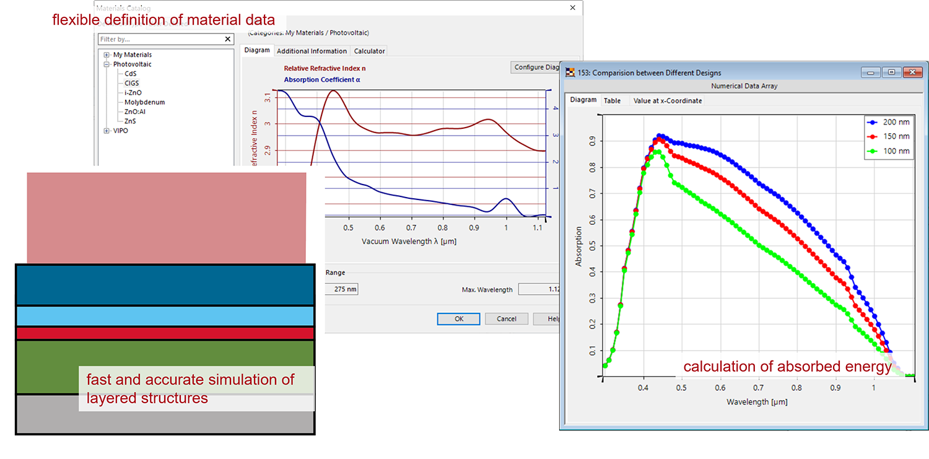Expand the My Materials tree node

tap(107, 55)
